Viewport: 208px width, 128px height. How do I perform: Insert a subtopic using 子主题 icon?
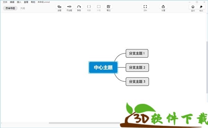click(69, 7)
